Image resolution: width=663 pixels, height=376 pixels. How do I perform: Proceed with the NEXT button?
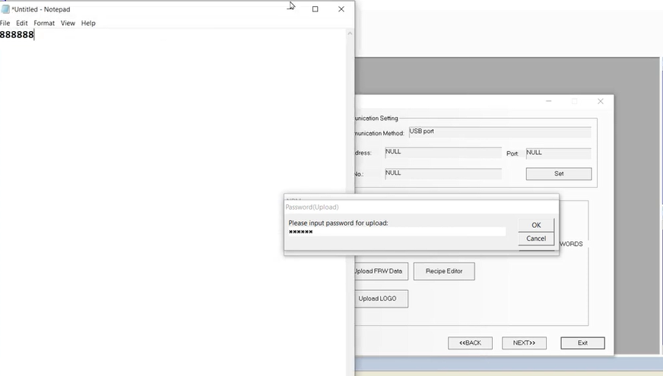click(x=524, y=343)
